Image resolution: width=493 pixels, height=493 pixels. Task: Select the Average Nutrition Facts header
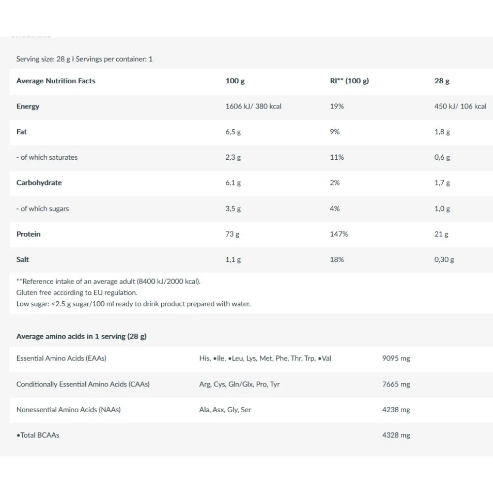(x=56, y=81)
